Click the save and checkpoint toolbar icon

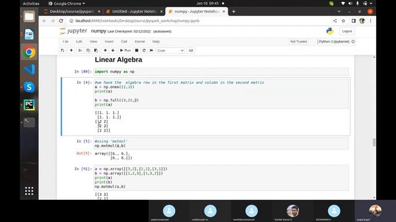click(x=62, y=51)
